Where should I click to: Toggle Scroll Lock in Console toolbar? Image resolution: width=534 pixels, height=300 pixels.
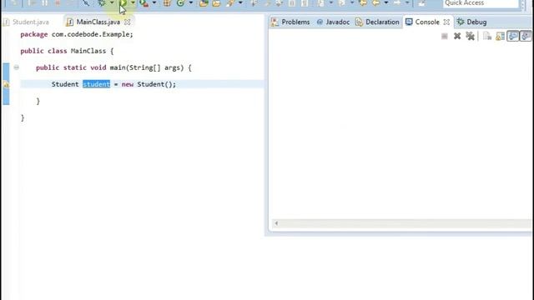(501, 36)
